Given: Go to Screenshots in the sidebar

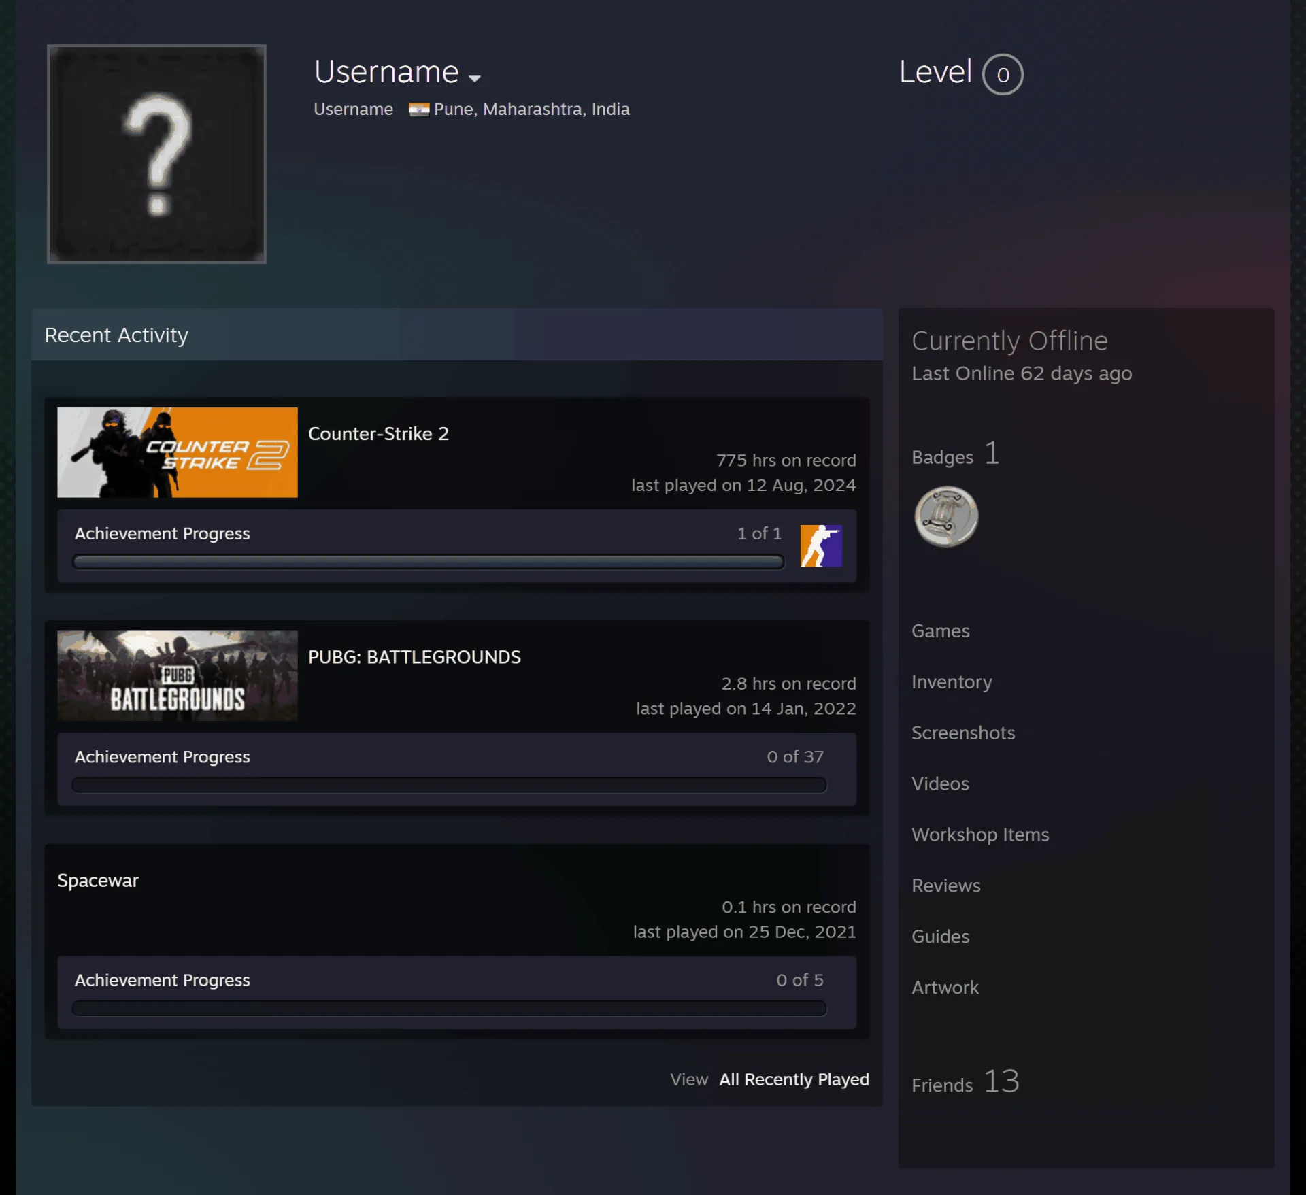Looking at the screenshot, I should (962, 733).
